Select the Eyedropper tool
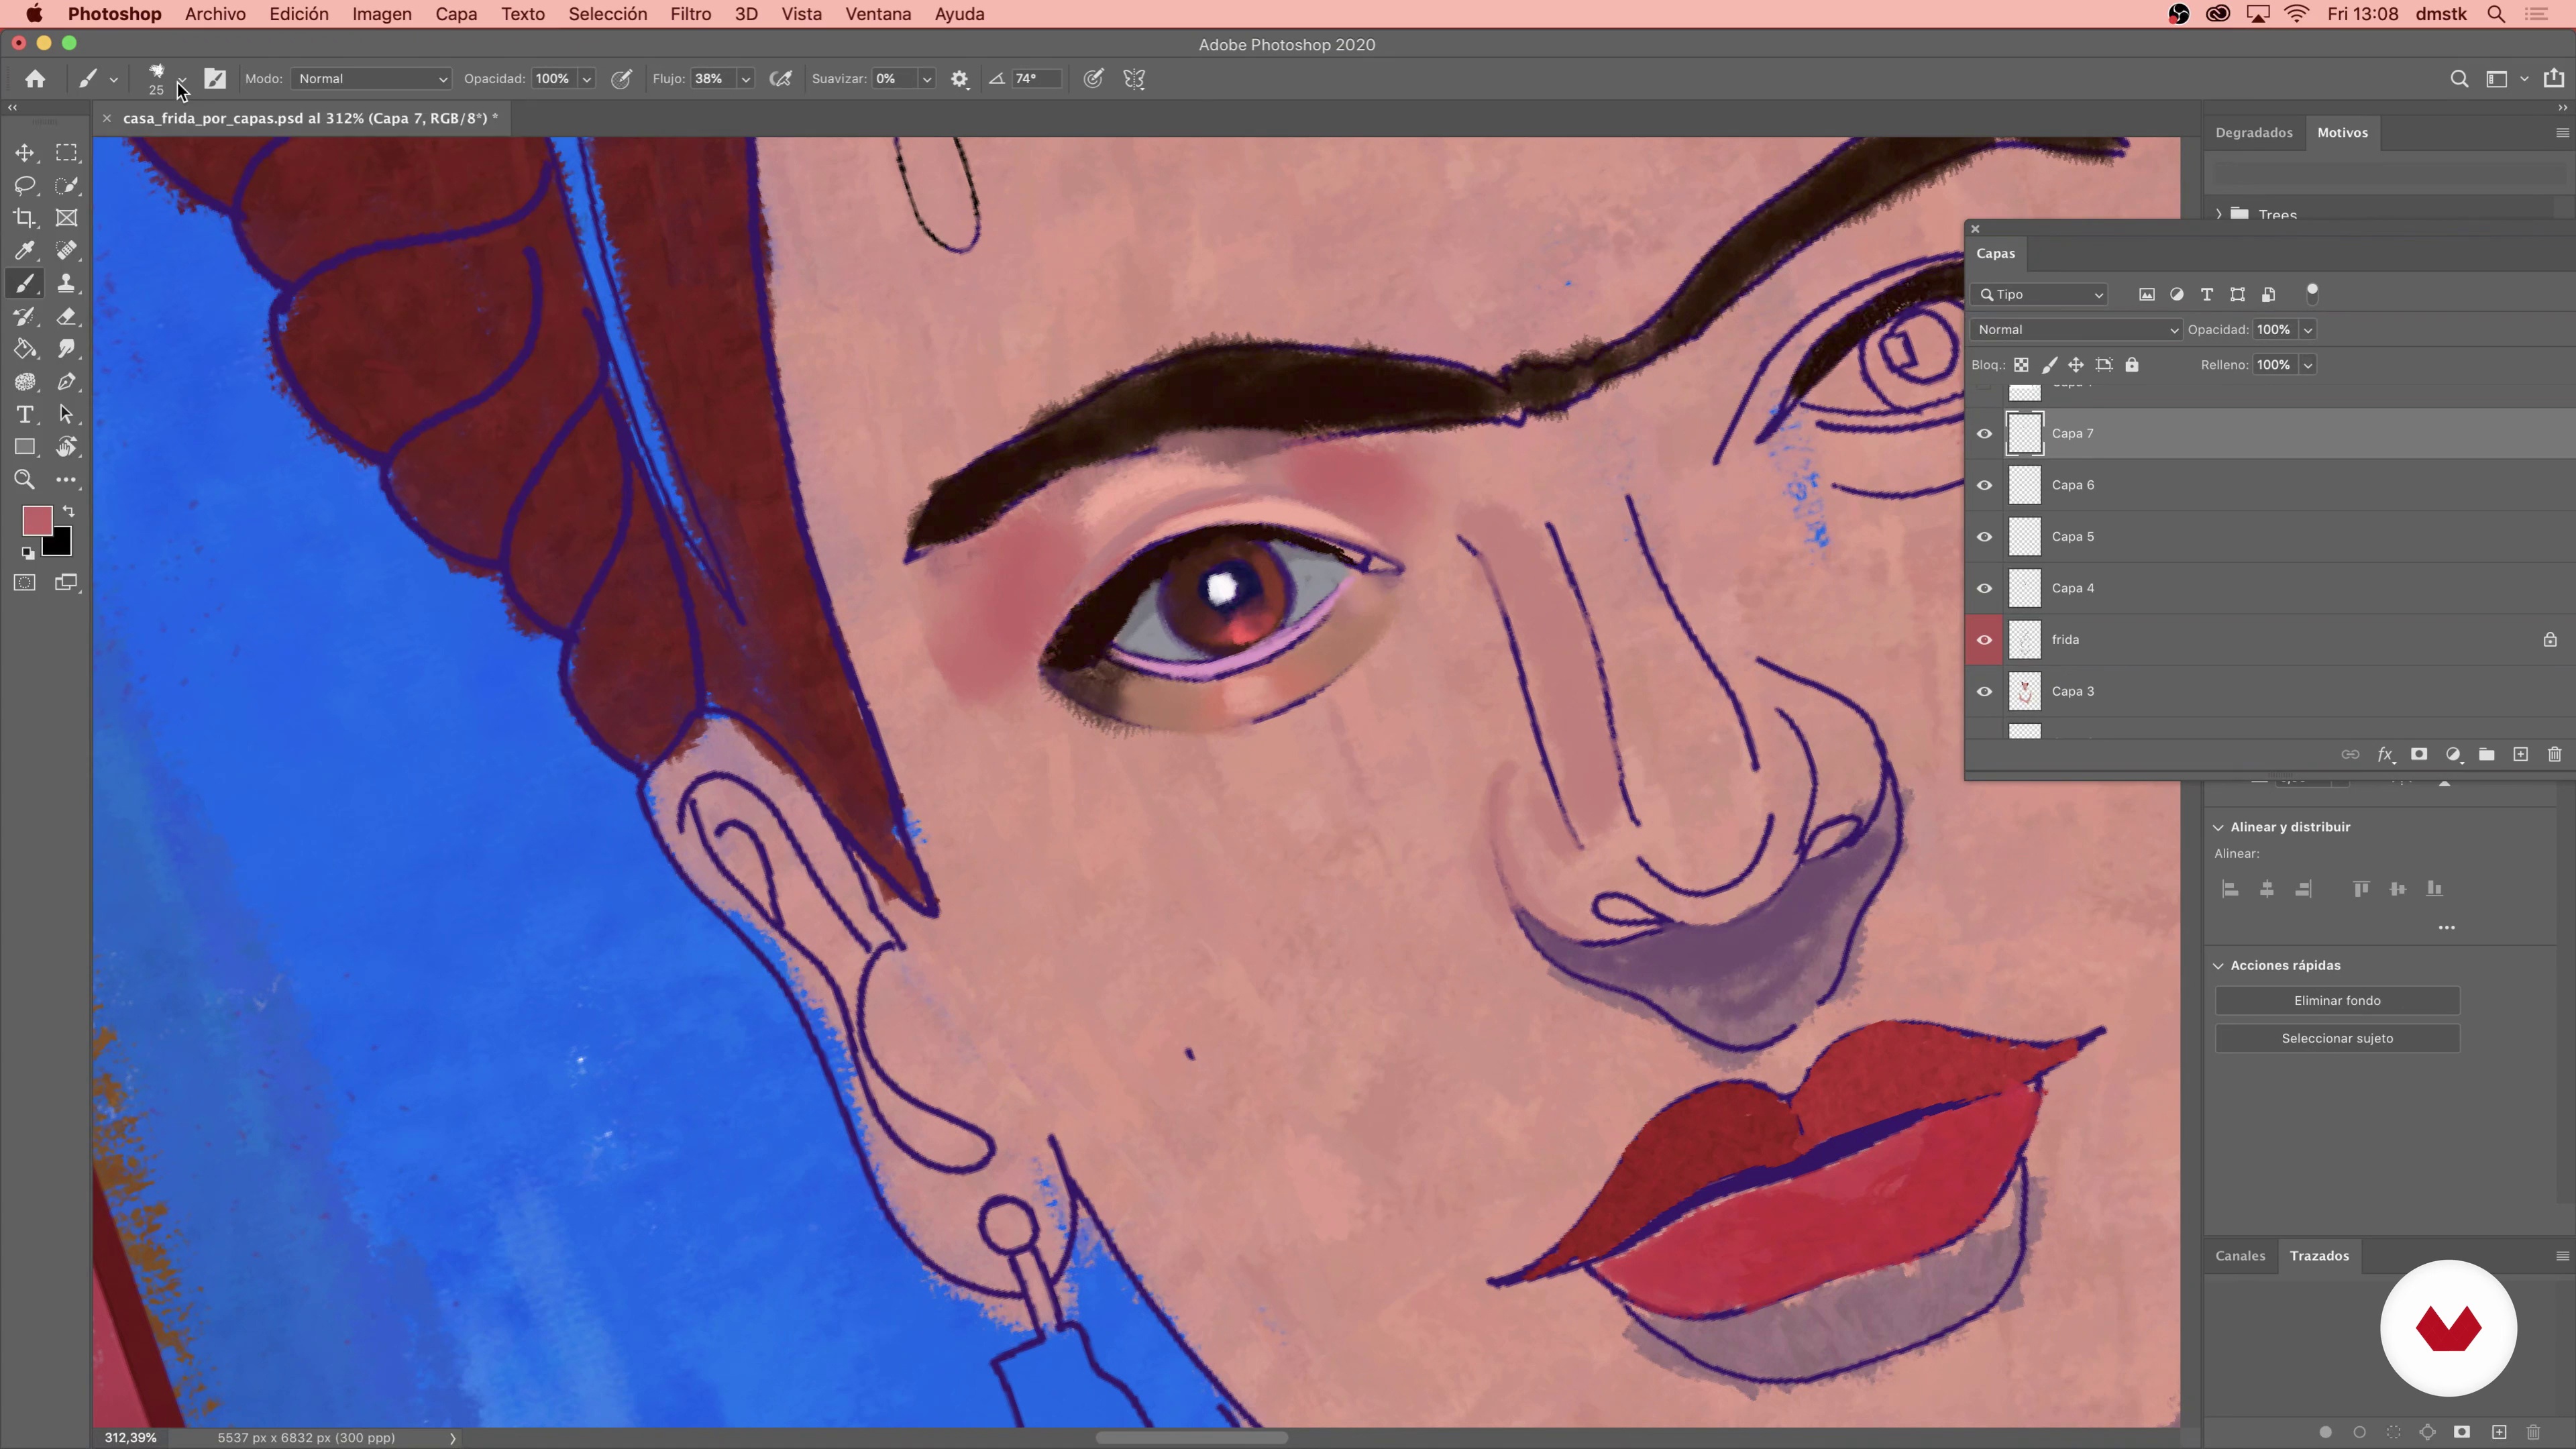 pos(25,251)
